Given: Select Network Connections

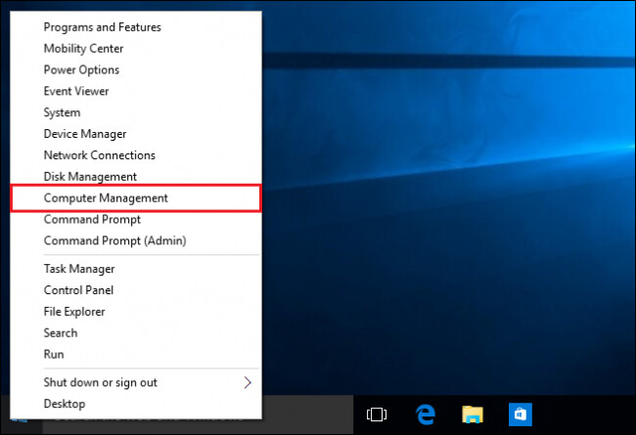Looking at the screenshot, I should pyautogui.click(x=99, y=155).
